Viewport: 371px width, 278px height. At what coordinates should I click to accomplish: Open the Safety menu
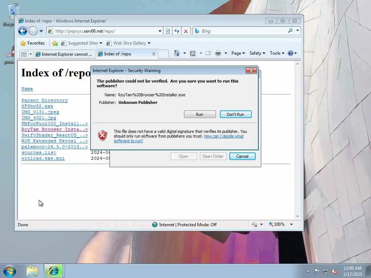(257, 53)
